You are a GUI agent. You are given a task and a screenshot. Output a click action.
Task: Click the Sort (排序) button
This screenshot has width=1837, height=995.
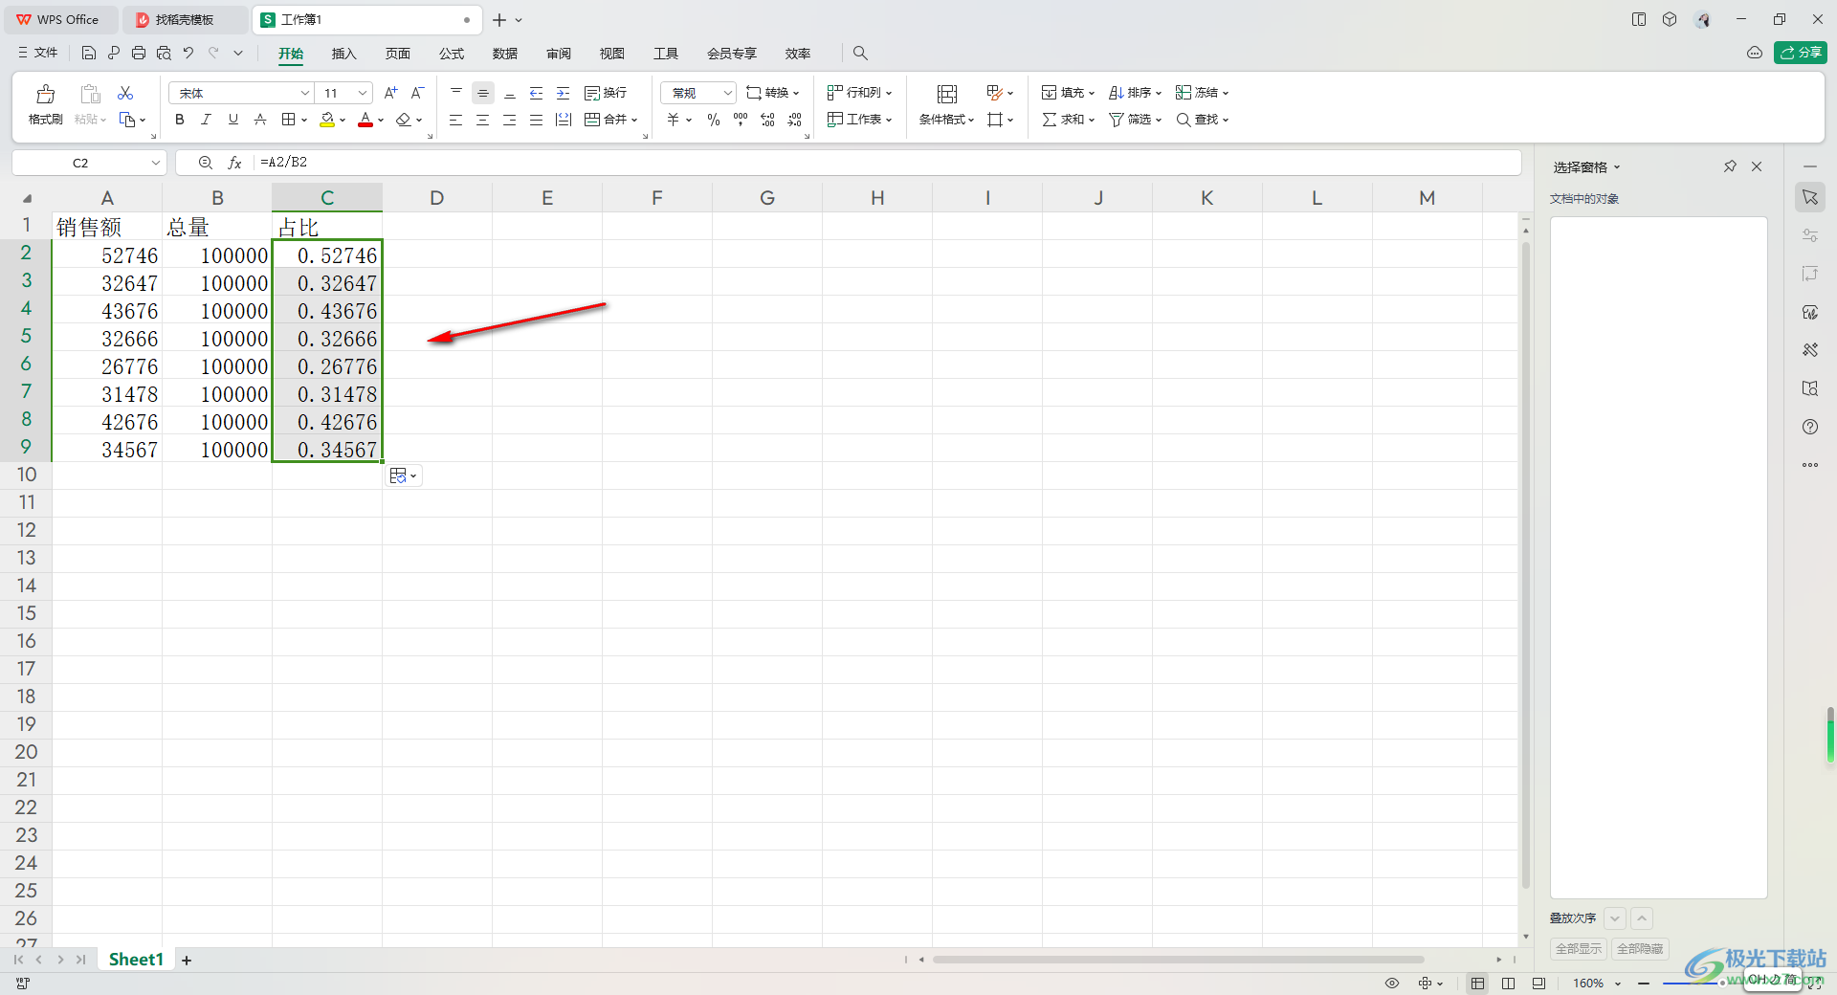tap(1135, 93)
